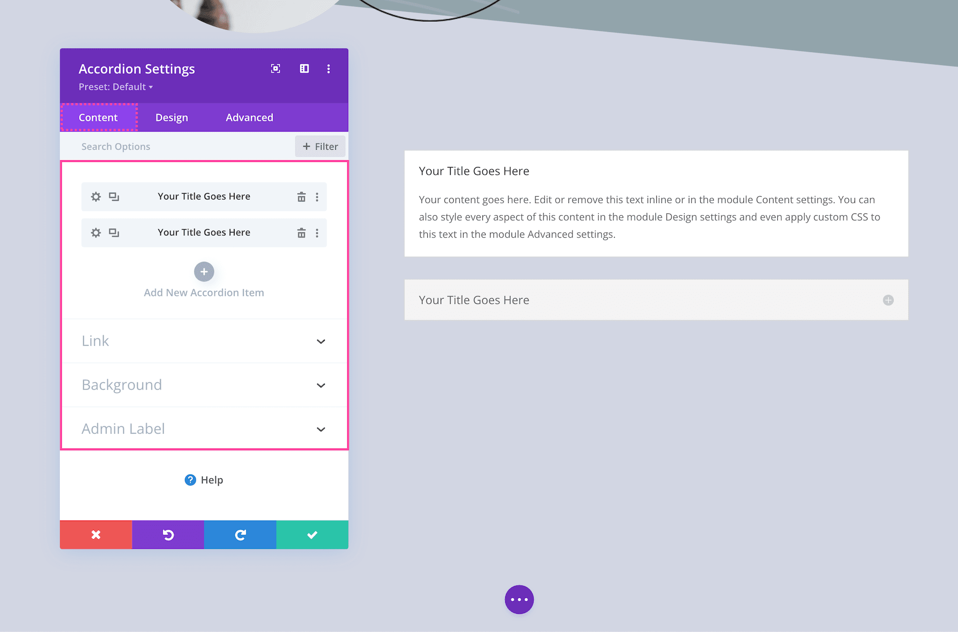Viewport: 958px width, 632px height.
Task: Click the expand to fullscreen panel icon
Action: coord(275,68)
